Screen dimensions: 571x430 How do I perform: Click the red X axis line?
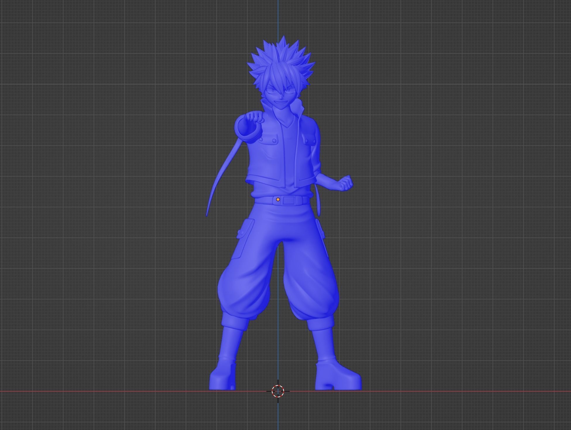(x=117, y=391)
